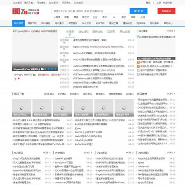Click MORE + in the 其他源码 section
Screen dimensions: 185x185
171,153
